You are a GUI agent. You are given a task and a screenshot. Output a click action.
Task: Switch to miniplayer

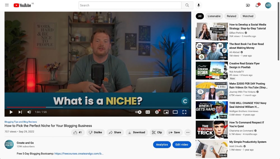166,112
